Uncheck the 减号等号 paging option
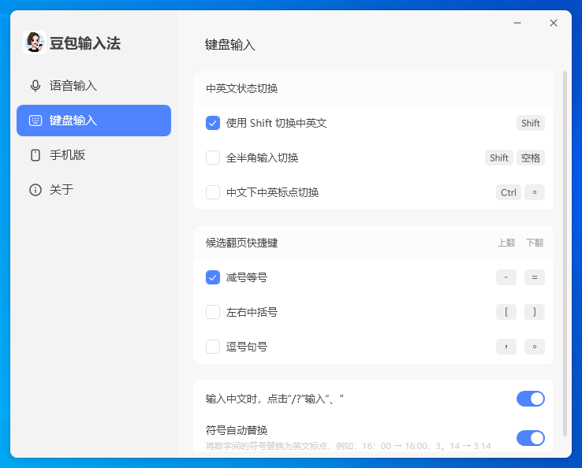The width and height of the screenshot is (582, 468). tap(213, 277)
